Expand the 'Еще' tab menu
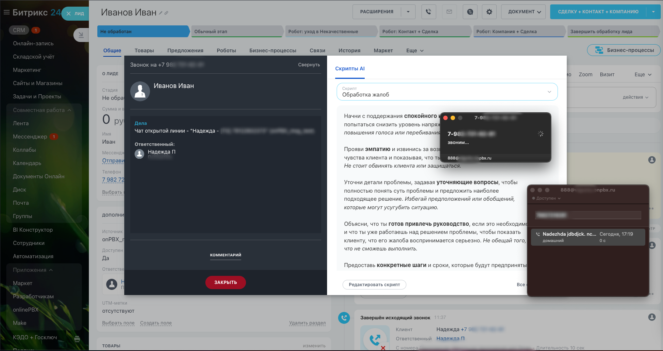This screenshot has width=663, height=351. point(415,50)
